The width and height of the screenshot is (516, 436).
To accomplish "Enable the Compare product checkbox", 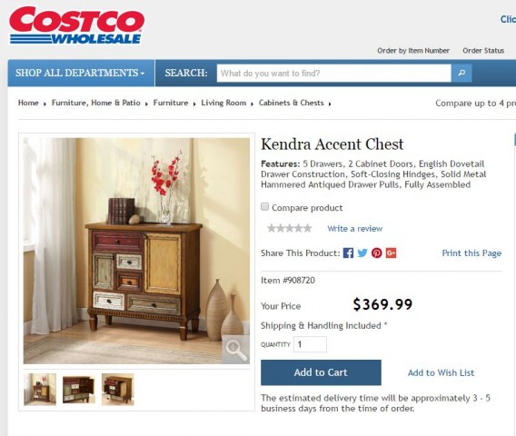I will (264, 207).
